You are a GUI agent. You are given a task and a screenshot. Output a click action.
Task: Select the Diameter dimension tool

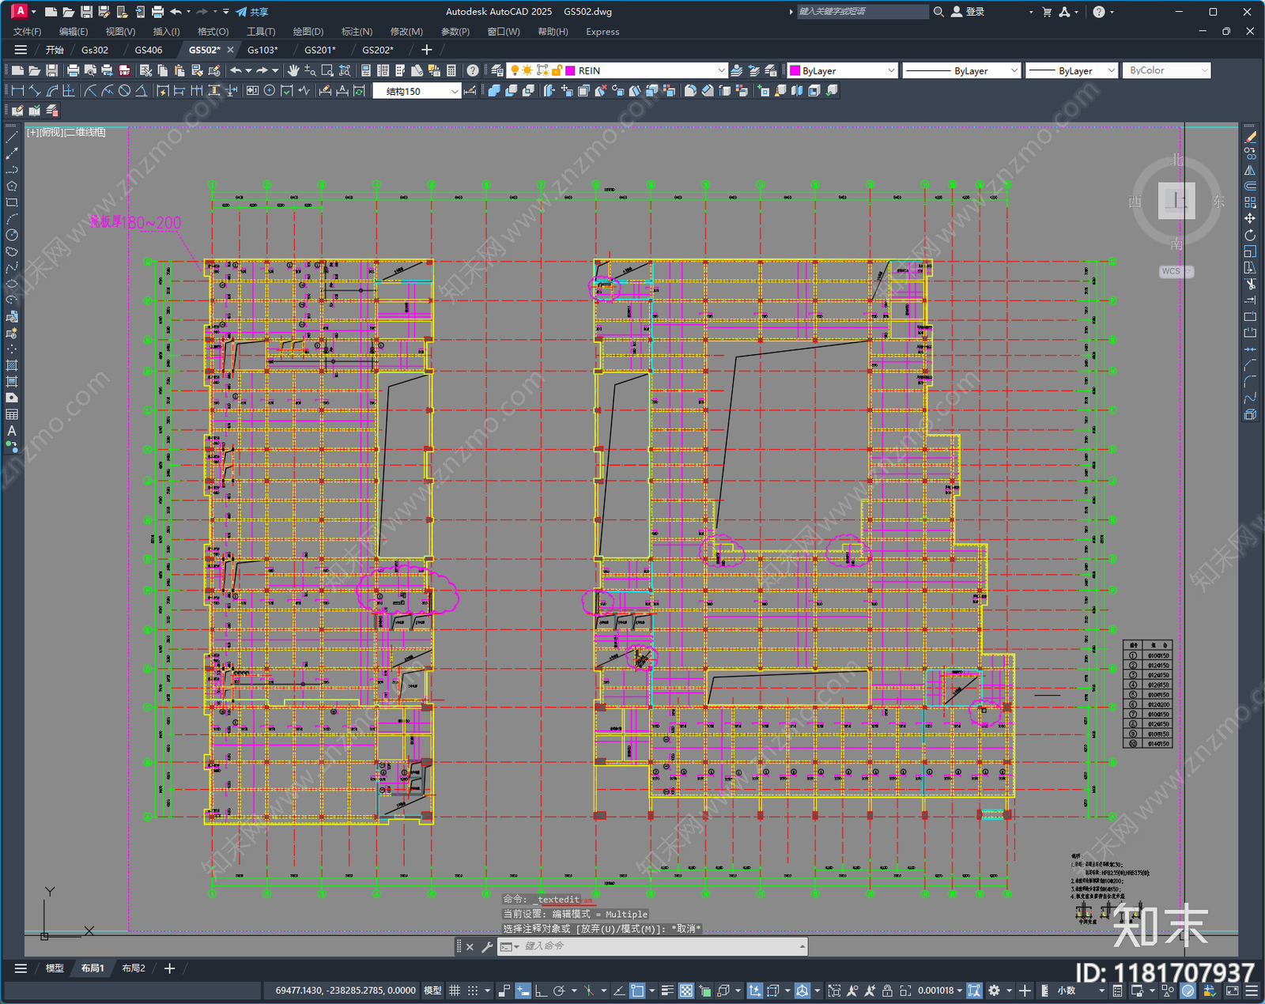pos(124,91)
